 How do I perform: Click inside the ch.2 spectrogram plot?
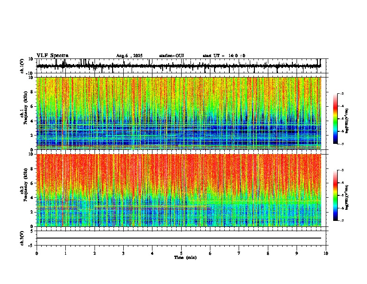[x=178, y=190]
